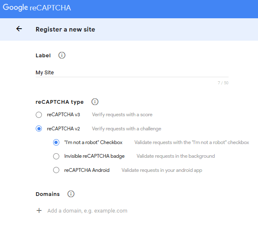The image size is (258, 225).
Task: Select the reCAPTCHA v3 radio button
Action: point(39,115)
